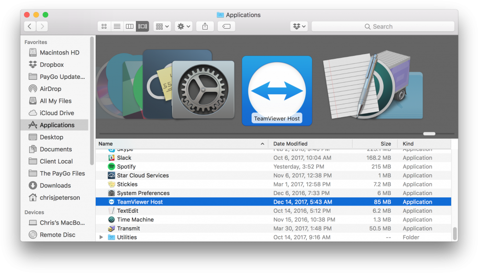Click into the Search field
The image size is (478, 273).
[x=383, y=26]
